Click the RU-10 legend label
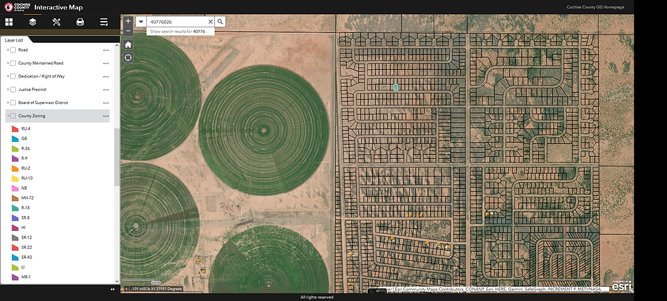 coord(27,178)
